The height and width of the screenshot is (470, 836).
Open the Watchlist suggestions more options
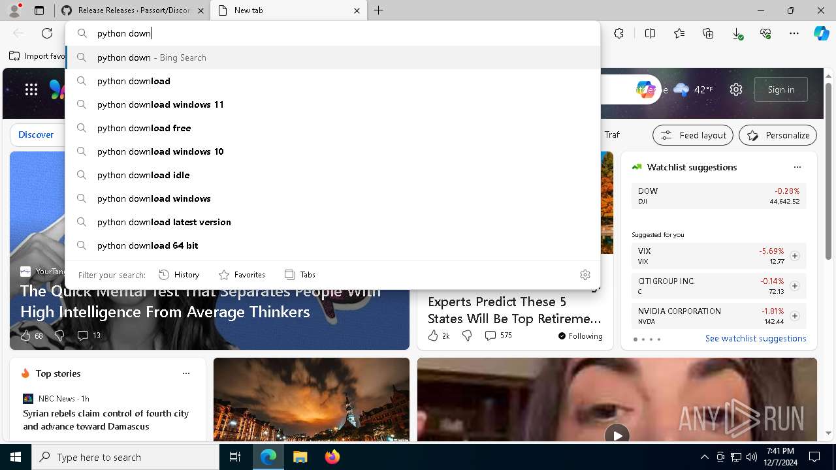(797, 167)
